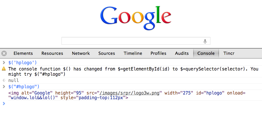This screenshot has width=262, height=118.
Task: Click the chevron beside $("#hplogo") command
Action: click(4, 86)
